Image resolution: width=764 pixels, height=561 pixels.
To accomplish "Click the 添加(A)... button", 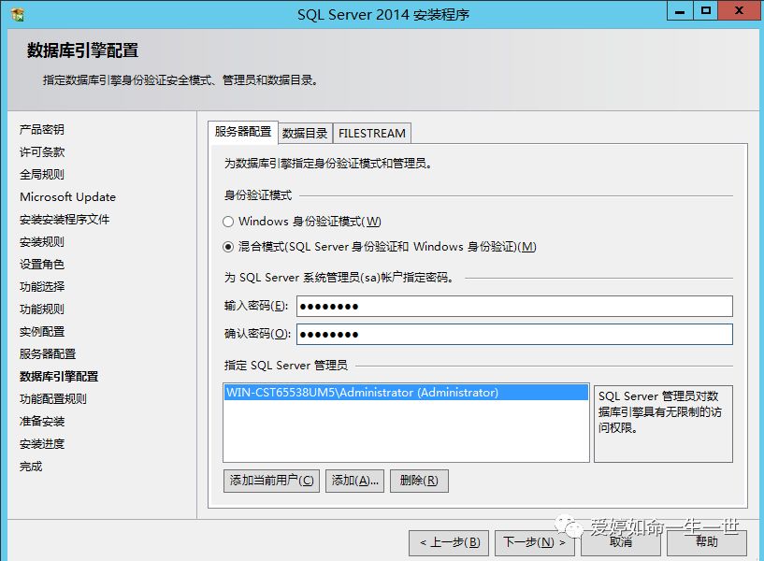I will pos(354,481).
